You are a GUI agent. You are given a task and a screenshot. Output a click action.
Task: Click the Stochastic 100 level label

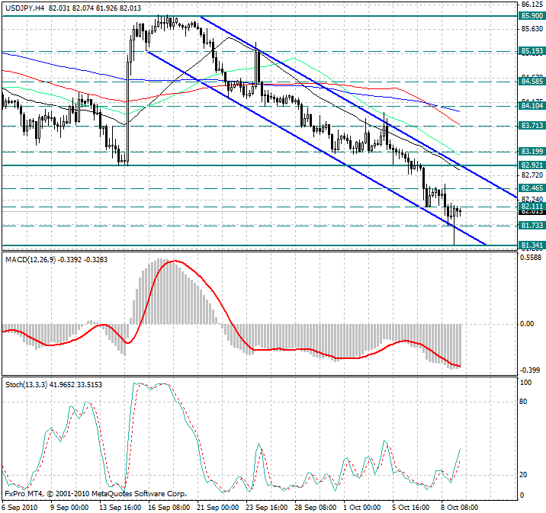point(525,383)
